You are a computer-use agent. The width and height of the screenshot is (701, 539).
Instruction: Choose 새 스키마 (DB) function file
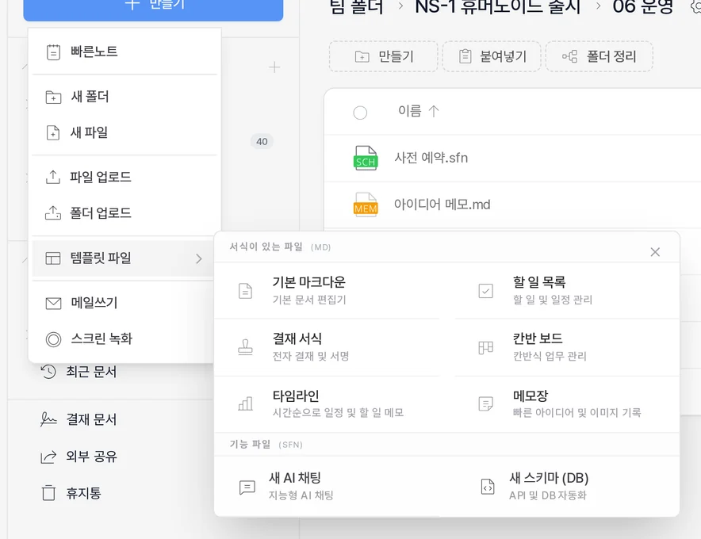click(567, 486)
